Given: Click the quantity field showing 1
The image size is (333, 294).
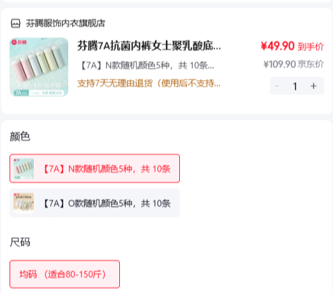Looking at the screenshot, I should tap(295, 86).
